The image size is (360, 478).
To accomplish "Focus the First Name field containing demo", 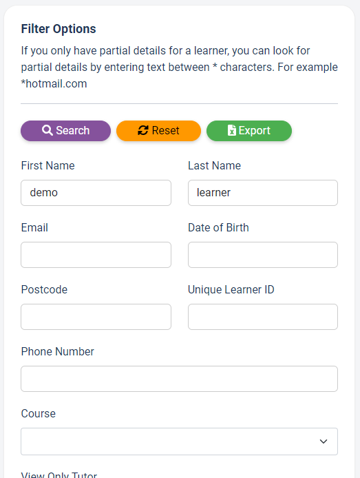I will (96, 193).
